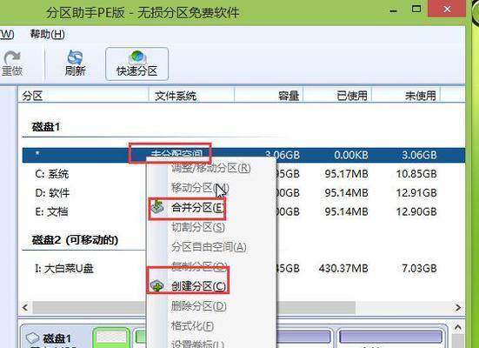
Task: Click the 合并分区 merge icon in context menu
Action: point(157,207)
